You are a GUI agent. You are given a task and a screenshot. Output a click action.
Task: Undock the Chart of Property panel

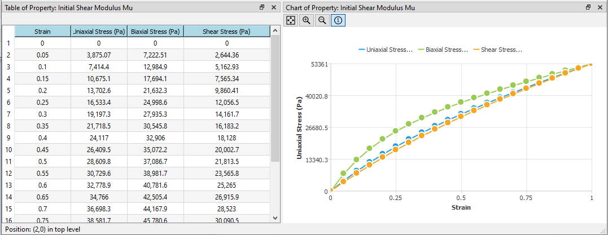pos(589,7)
